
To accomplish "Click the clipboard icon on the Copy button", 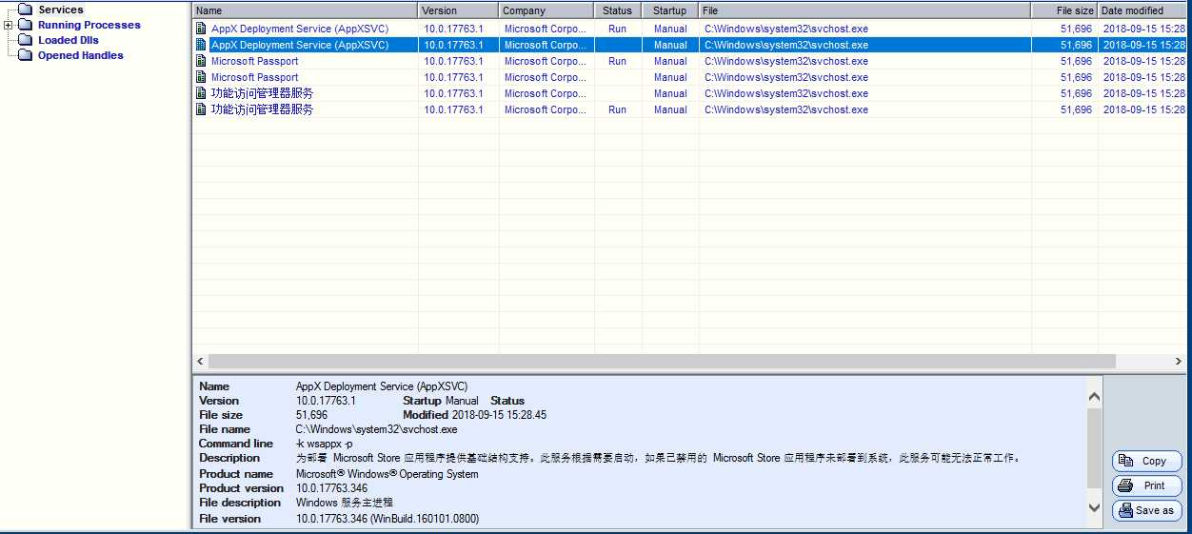I will click(1125, 461).
